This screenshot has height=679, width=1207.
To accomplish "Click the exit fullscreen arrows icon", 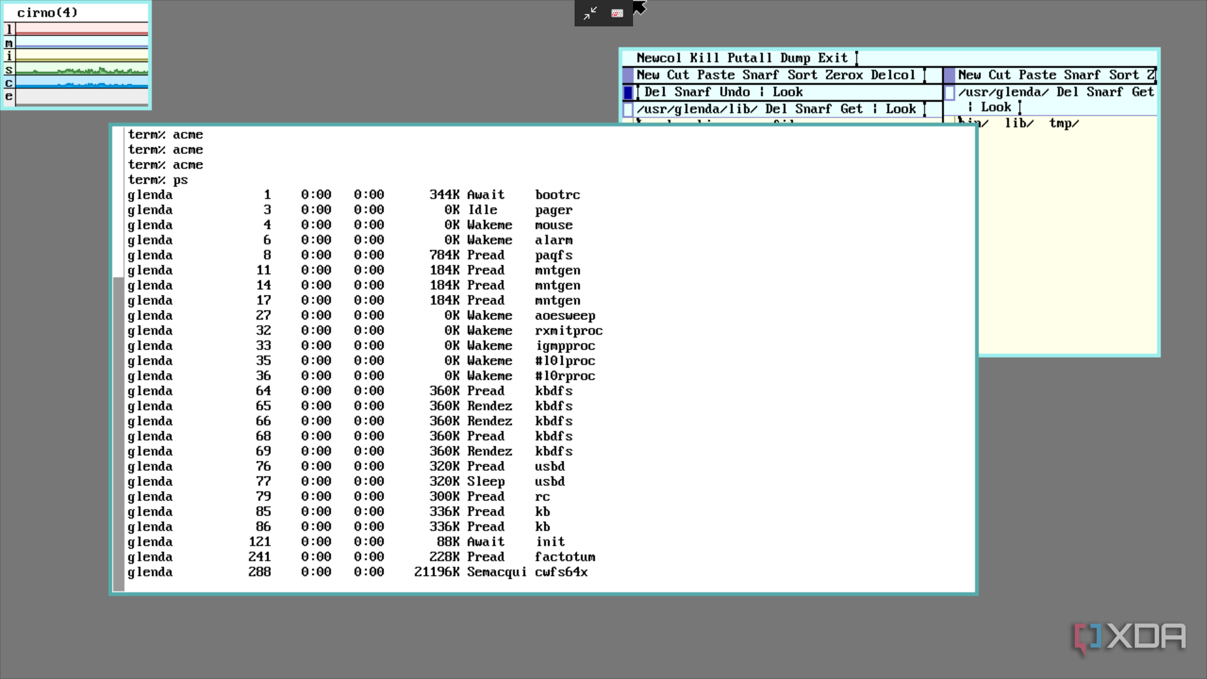I will 590,13.
